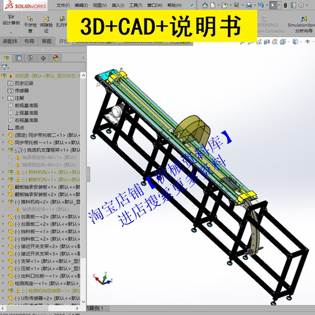Click the Print icon
Viewport: 315px width, 315px height.
click(x=249, y=5)
